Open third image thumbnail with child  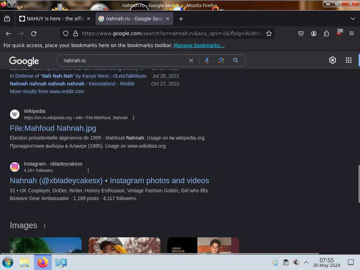coord(203,245)
